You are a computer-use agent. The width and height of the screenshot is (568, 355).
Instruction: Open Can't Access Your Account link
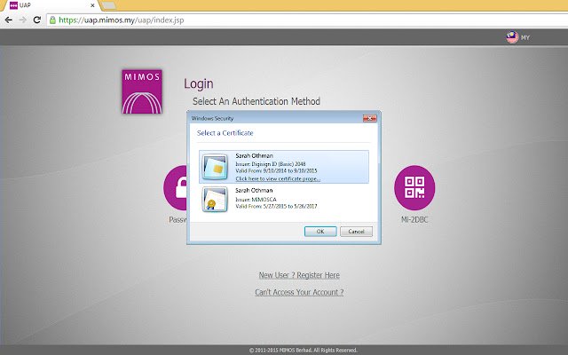click(299, 292)
